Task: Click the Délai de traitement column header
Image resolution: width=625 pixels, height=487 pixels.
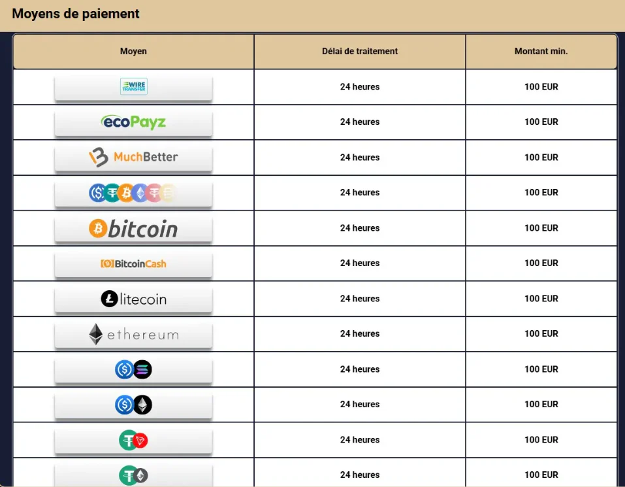Action: pyautogui.click(x=360, y=52)
